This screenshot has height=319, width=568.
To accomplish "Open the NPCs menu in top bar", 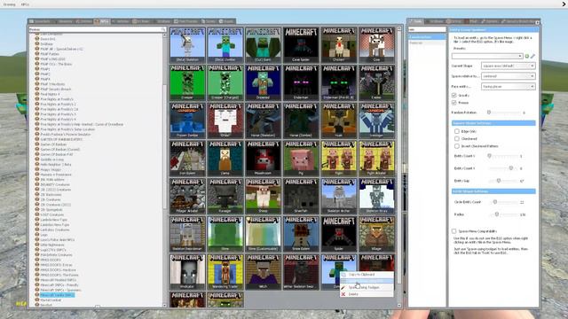I will click(25, 4).
